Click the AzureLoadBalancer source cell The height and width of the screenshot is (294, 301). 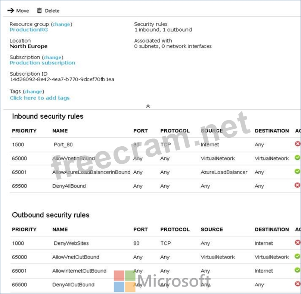(224, 172)
